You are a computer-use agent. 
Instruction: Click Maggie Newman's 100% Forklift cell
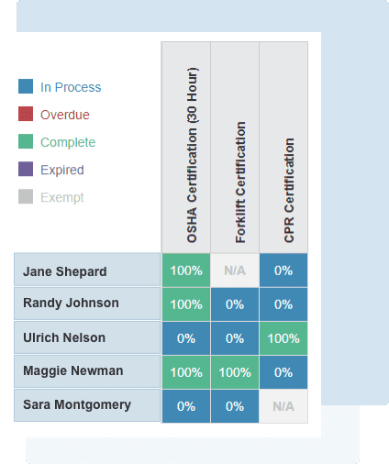[x=235, y=372]
